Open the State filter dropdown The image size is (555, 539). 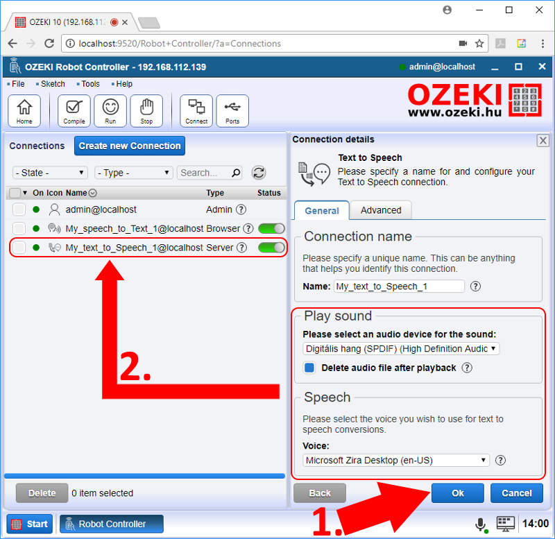[50, 173]
